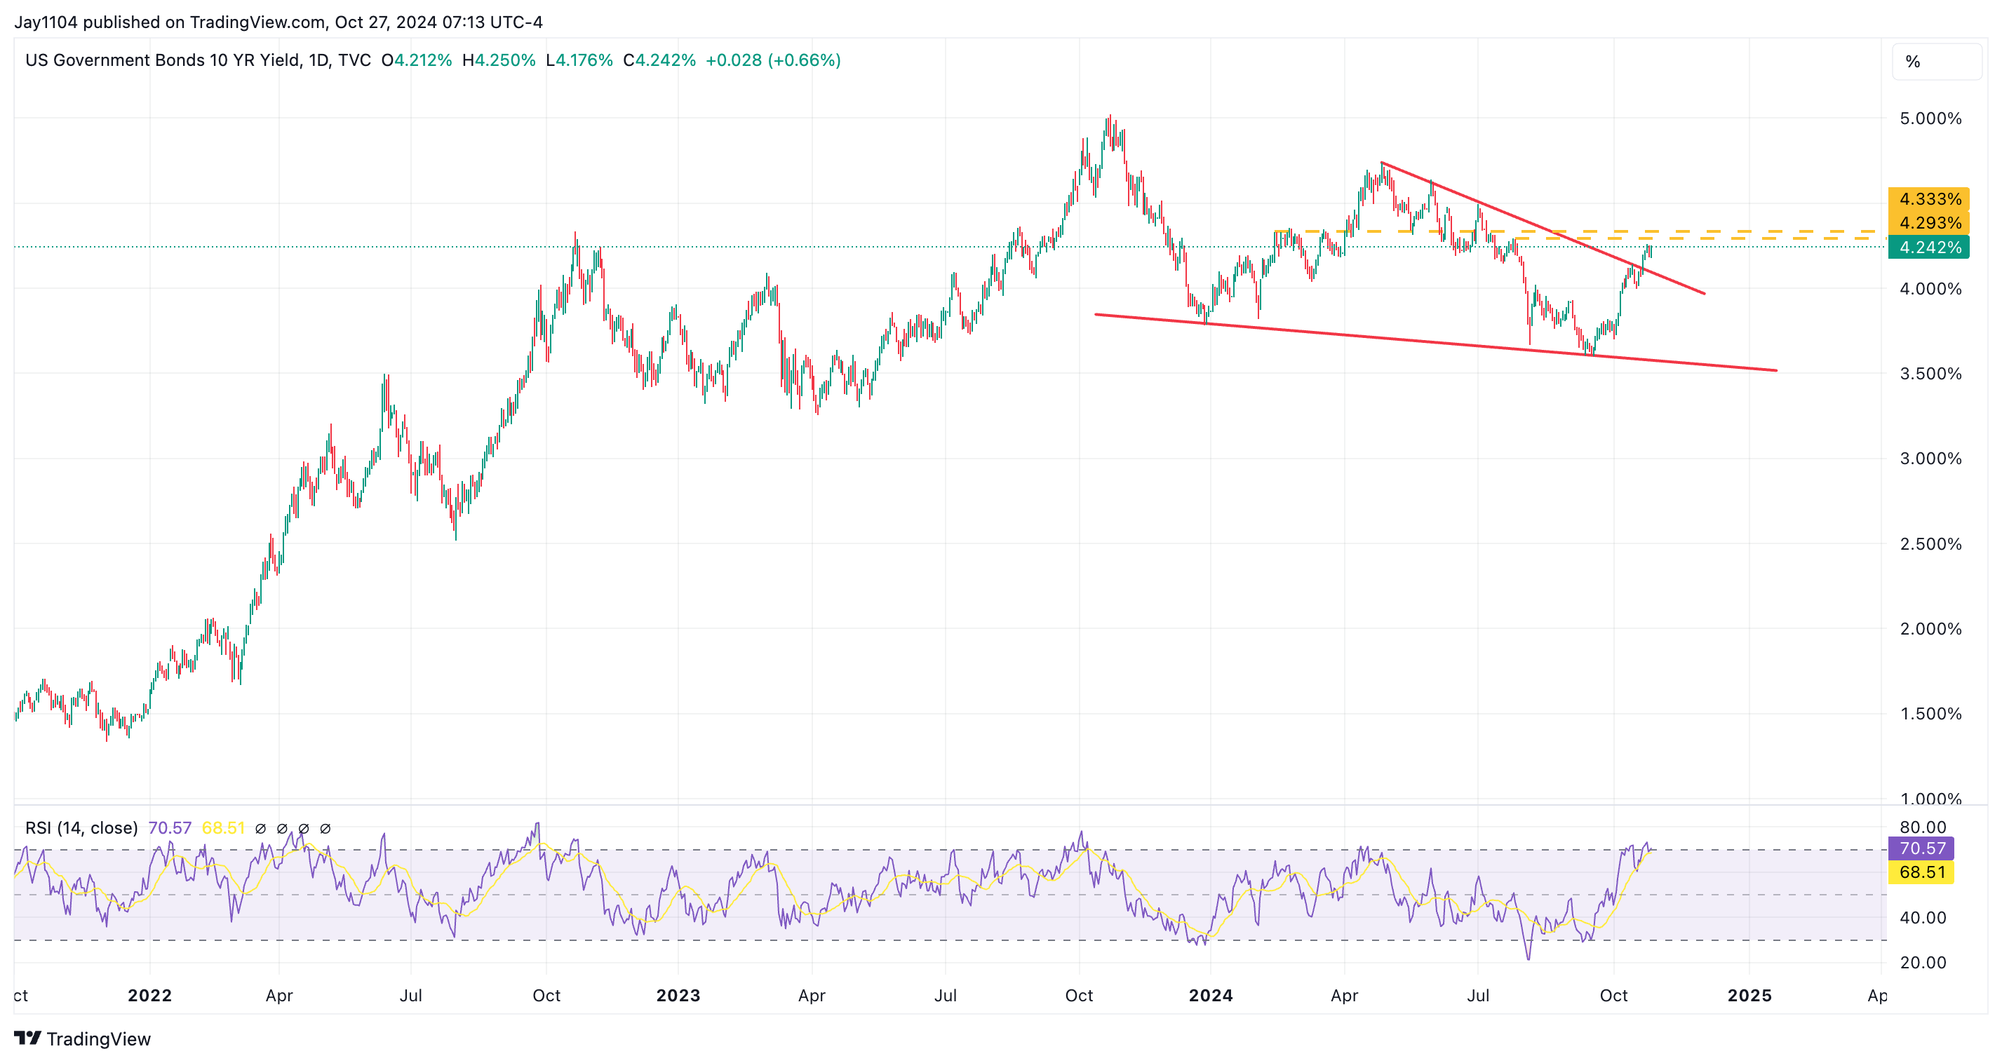Click the last empty-set symbol in RSI legend
Screen dimensions: 2002x1063
tap(325, 828)
